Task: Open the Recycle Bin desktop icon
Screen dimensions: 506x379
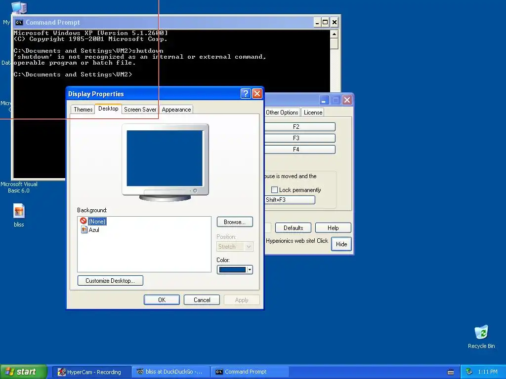Action: tap(481, 337)
